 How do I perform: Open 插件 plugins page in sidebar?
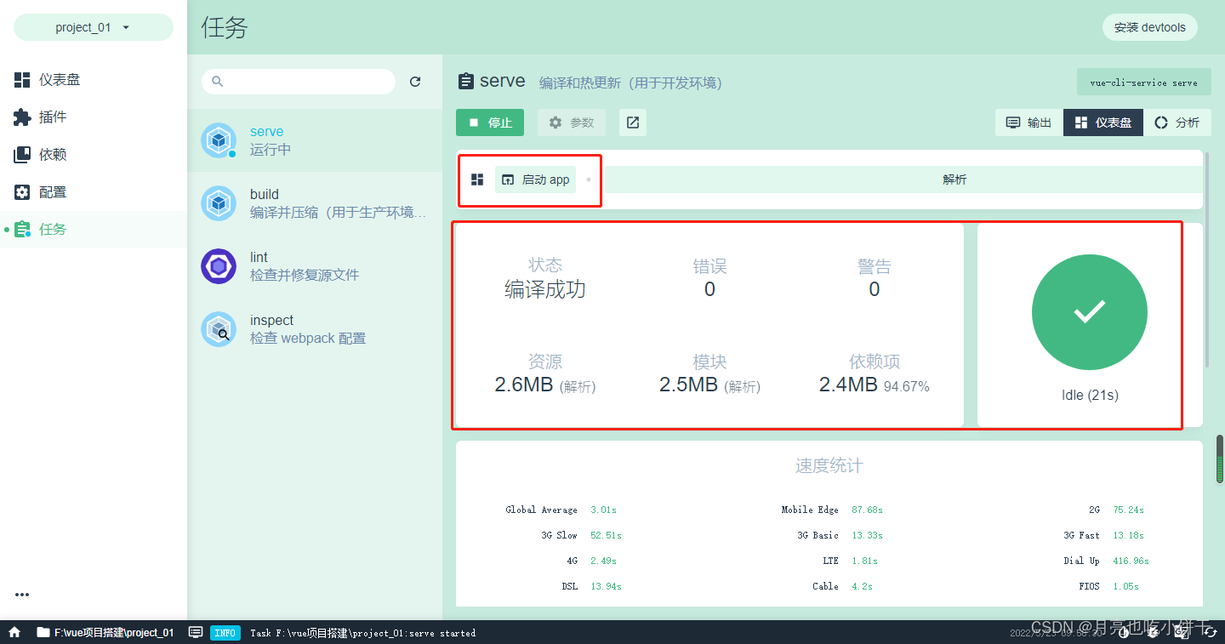pyautogui.click(x=94, y=117)
